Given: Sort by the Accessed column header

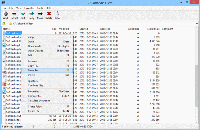Looking at the screenshot, I should (x=105, y=29).
